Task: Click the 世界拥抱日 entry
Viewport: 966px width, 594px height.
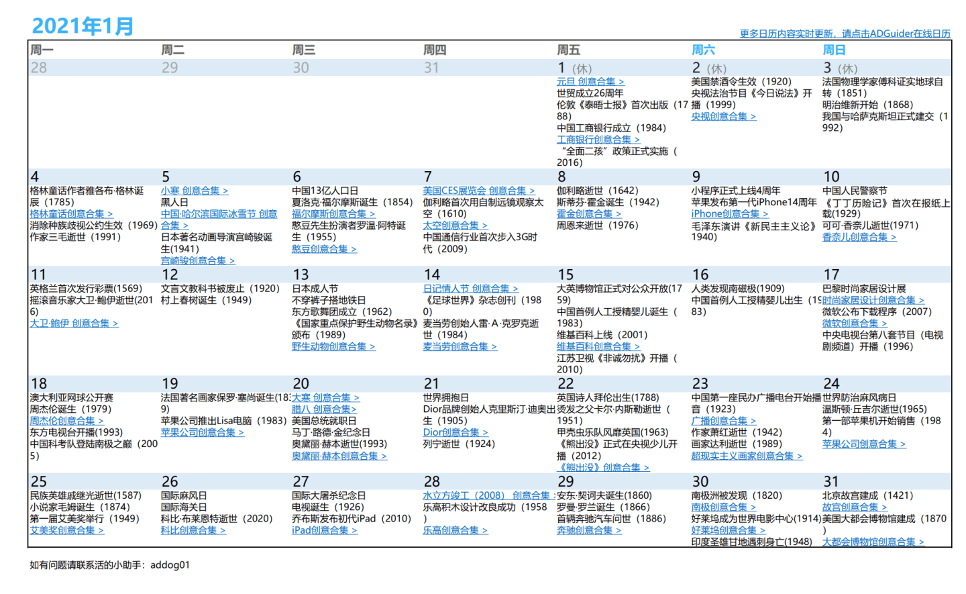Action: coord(446,398)
